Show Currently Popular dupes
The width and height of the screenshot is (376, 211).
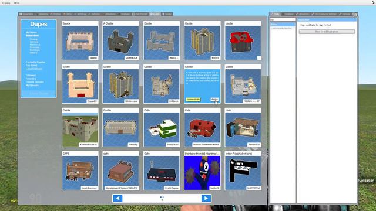pyautogui.click(x=35, y=62)
